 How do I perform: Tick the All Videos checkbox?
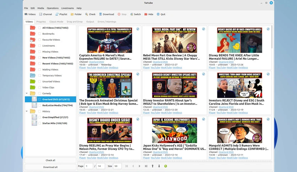tap(39, 28)
